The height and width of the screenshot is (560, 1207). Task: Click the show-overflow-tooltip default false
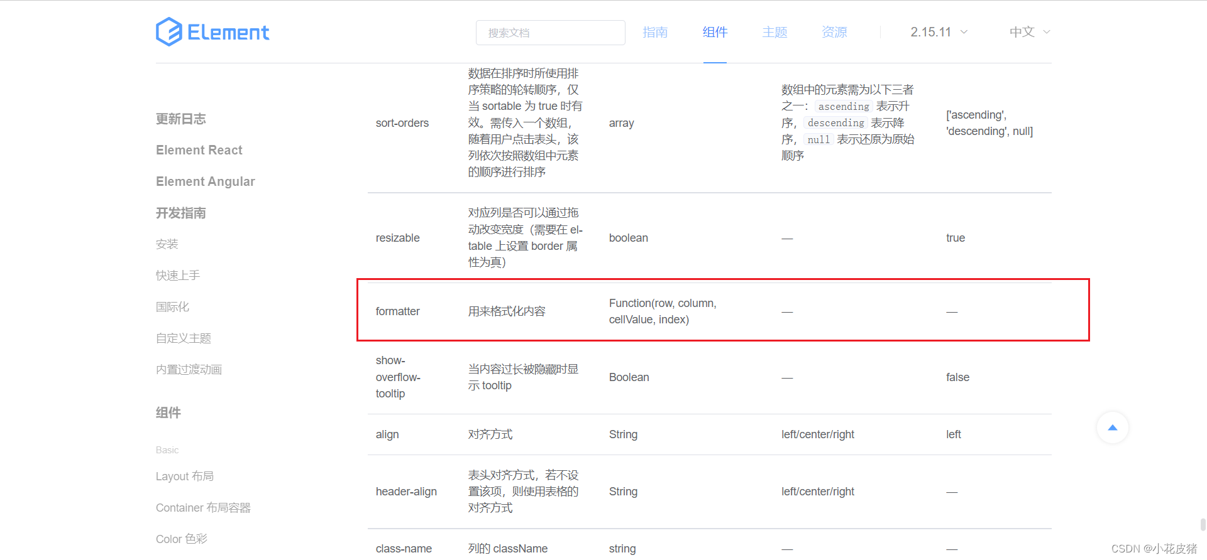pos(958,377)
